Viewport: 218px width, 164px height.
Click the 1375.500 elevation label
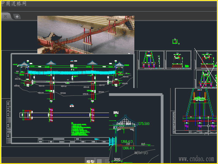pos(143,124)
